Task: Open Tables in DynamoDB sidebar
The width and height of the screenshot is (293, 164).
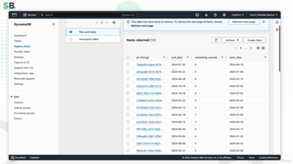Action: [18, 41]
